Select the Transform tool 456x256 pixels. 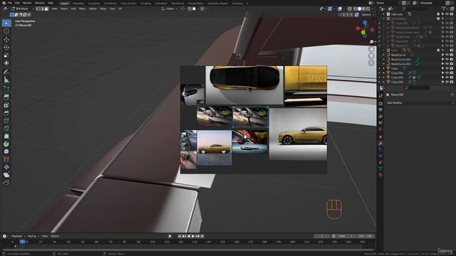point(6,63)
